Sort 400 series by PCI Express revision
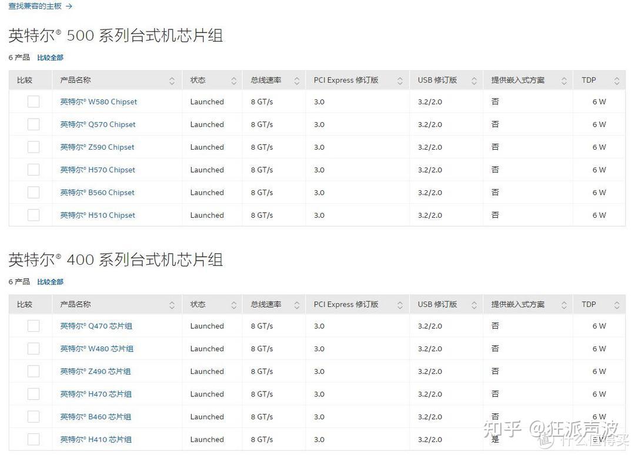 tap(400, 305)
